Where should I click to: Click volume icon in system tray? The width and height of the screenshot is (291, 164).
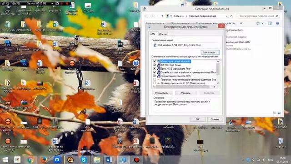[x=263, y=160]
